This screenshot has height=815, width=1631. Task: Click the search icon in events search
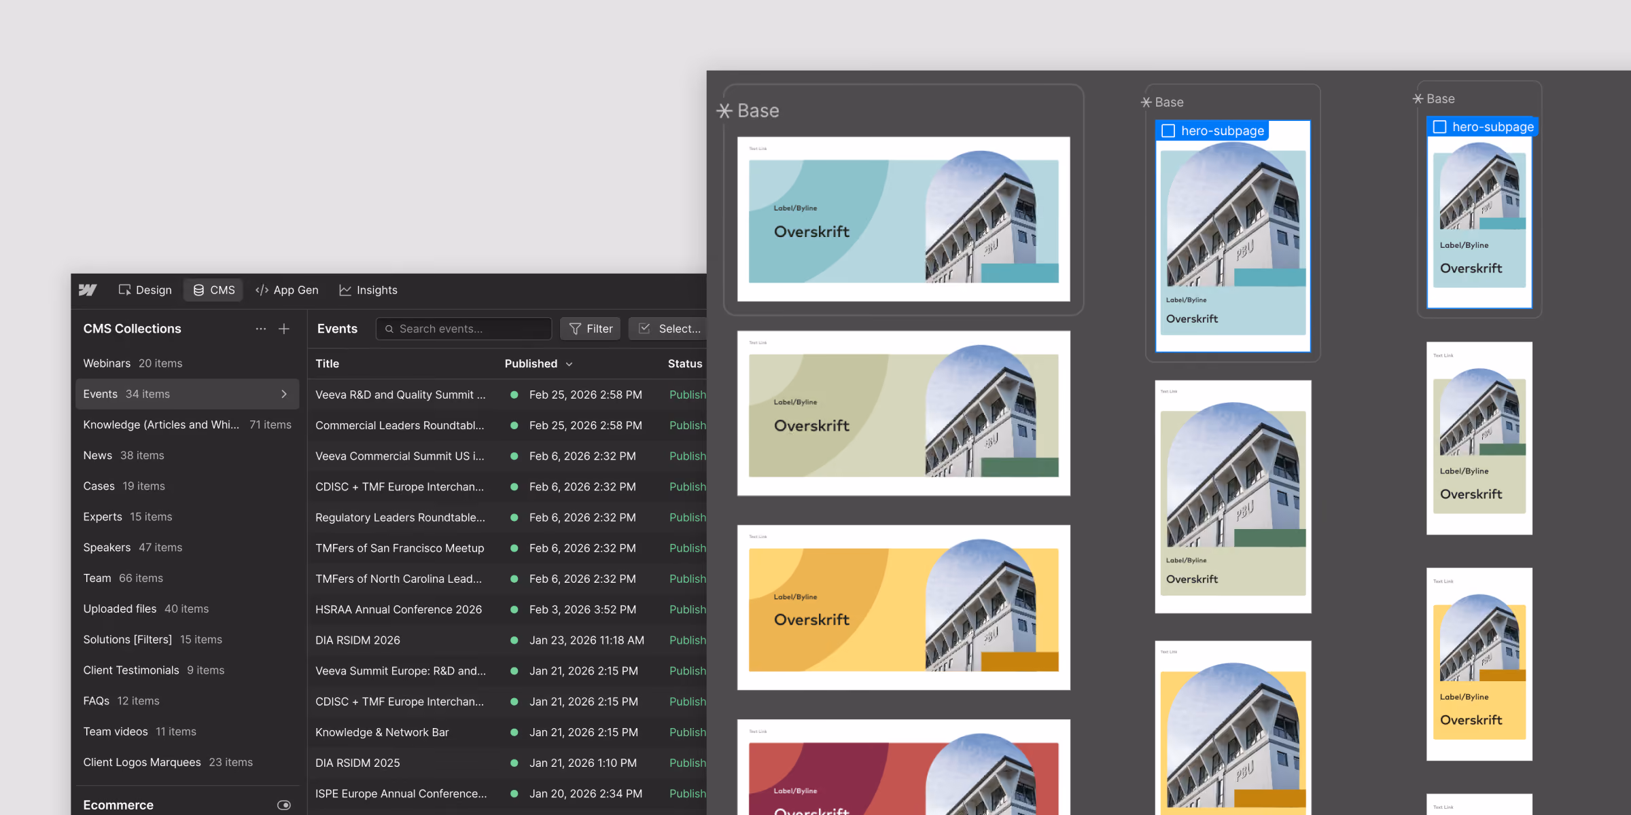pos(389,329)
